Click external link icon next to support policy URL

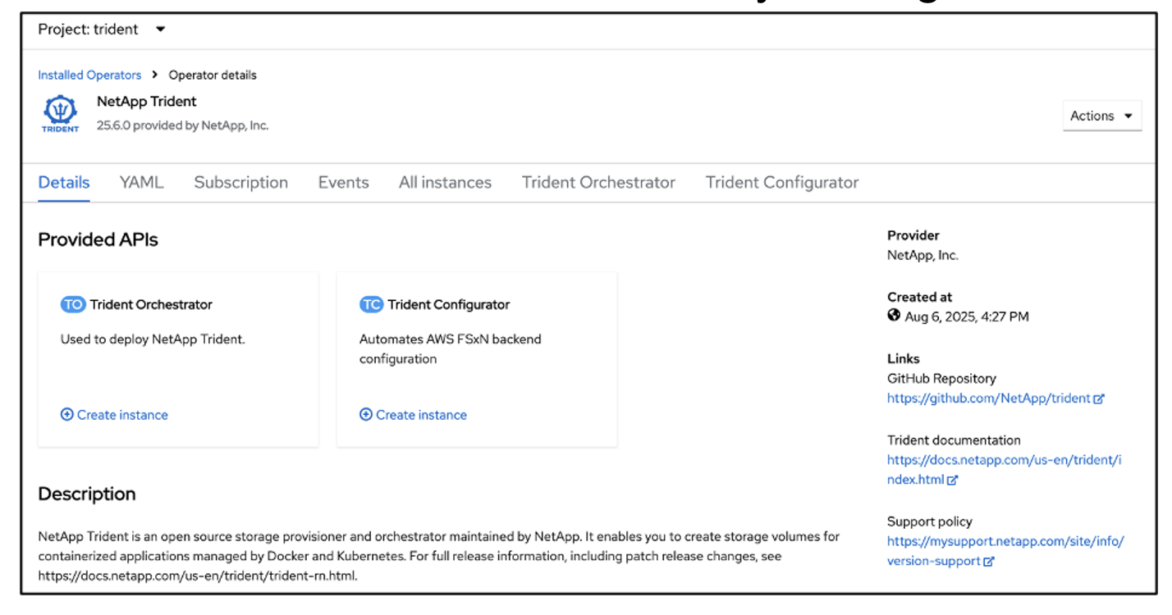[x=989, y=561]
